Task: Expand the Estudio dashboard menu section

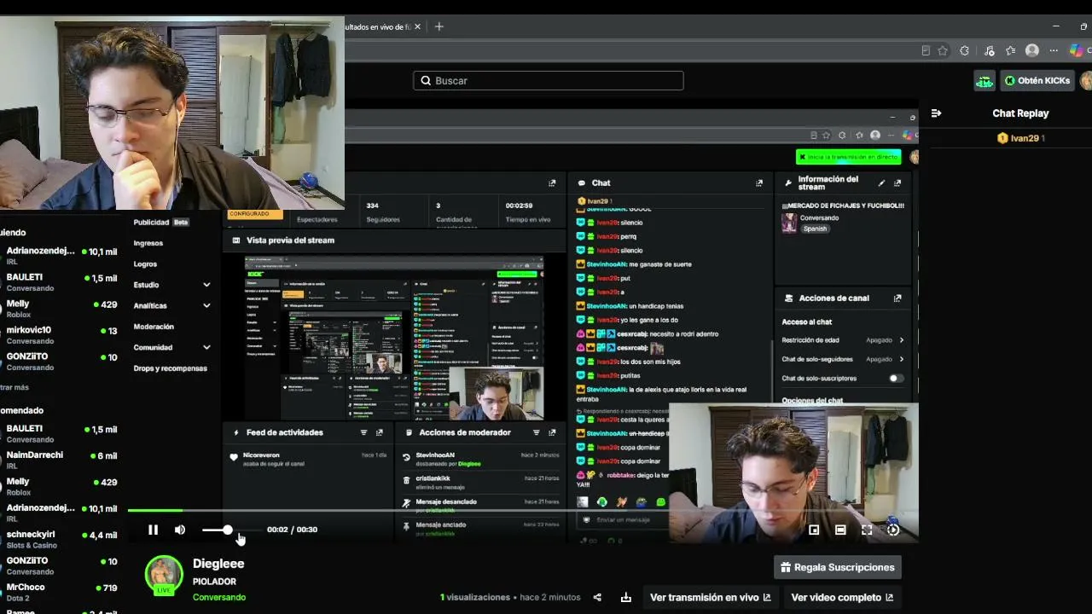Action: click(206, 285)
